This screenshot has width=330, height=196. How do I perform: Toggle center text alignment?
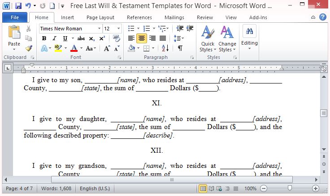[142, 38]
